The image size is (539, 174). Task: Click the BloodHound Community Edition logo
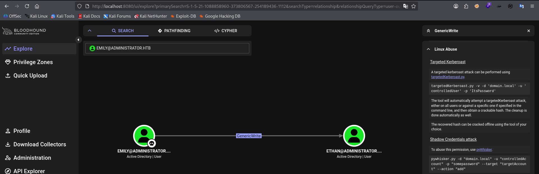pyautogui.click(x=24, y=31)
